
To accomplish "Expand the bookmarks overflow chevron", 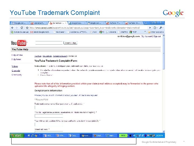I will (x=145, y=32).
